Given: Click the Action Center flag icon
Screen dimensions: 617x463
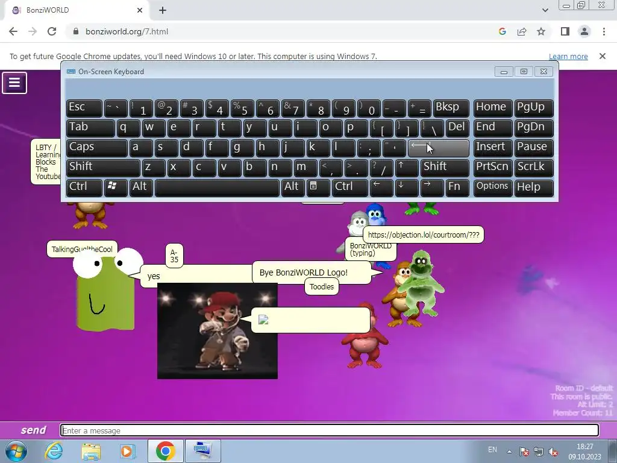Looking at the screenshot, I should pyautogui.click(x=524, y=452).
